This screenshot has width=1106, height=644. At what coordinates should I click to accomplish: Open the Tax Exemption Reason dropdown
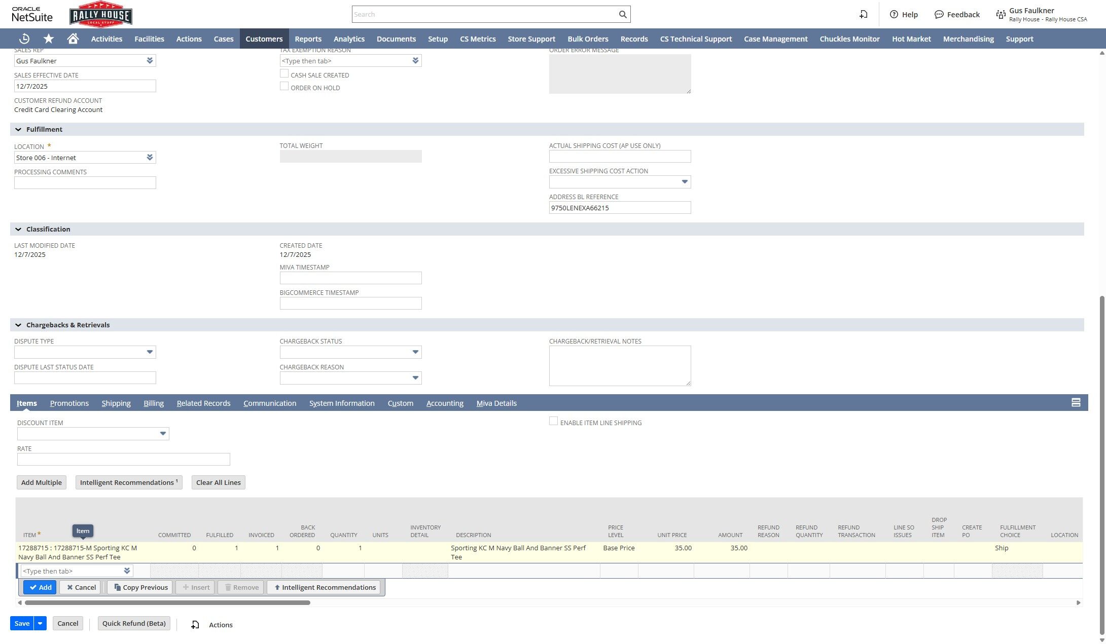tap(415, 61)
